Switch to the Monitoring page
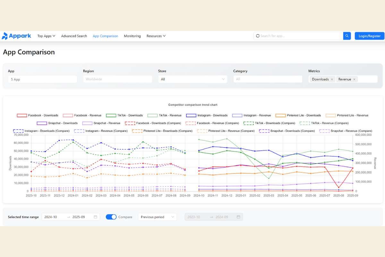This screenshot has height=257, width=385. [132, 36]
